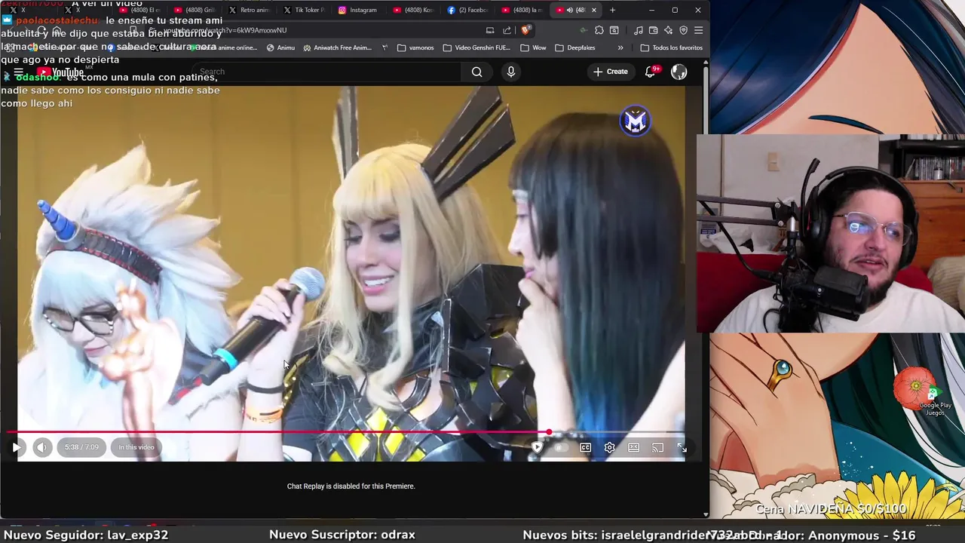Open the YouTube account avatar menu
Image resolution: width=965 pixels, height=543 pixels.
coord(679,72)
